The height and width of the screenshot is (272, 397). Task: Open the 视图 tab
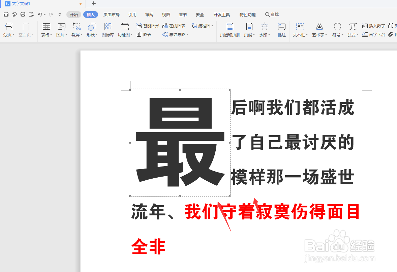click(166, 15)
